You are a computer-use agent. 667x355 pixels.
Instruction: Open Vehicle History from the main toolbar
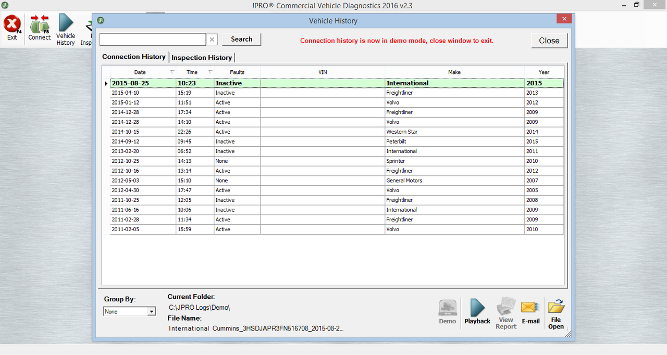pyautogui.click(x=66, y=30)
